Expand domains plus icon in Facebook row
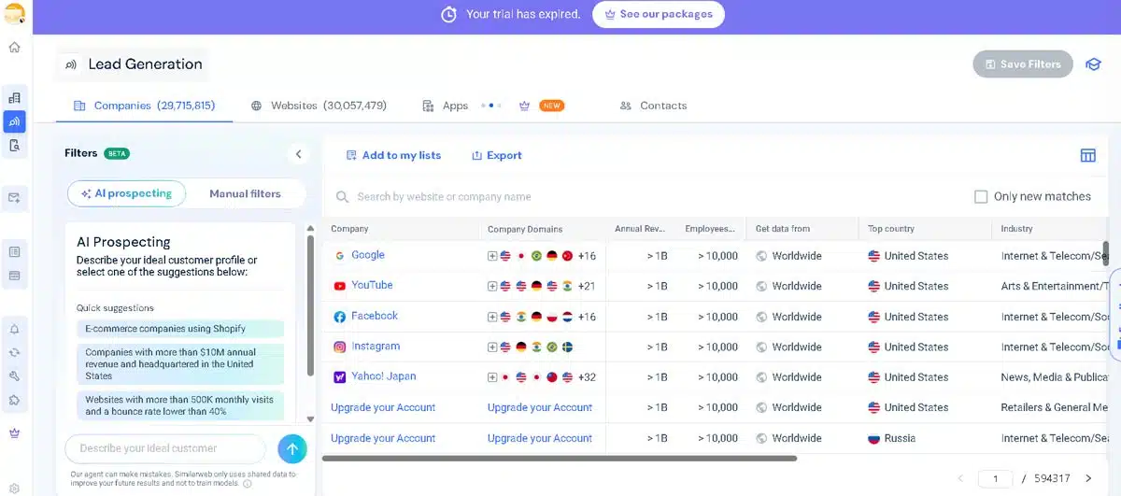The width and height of the screenshot is (1121, 496). tap(492, 318)
